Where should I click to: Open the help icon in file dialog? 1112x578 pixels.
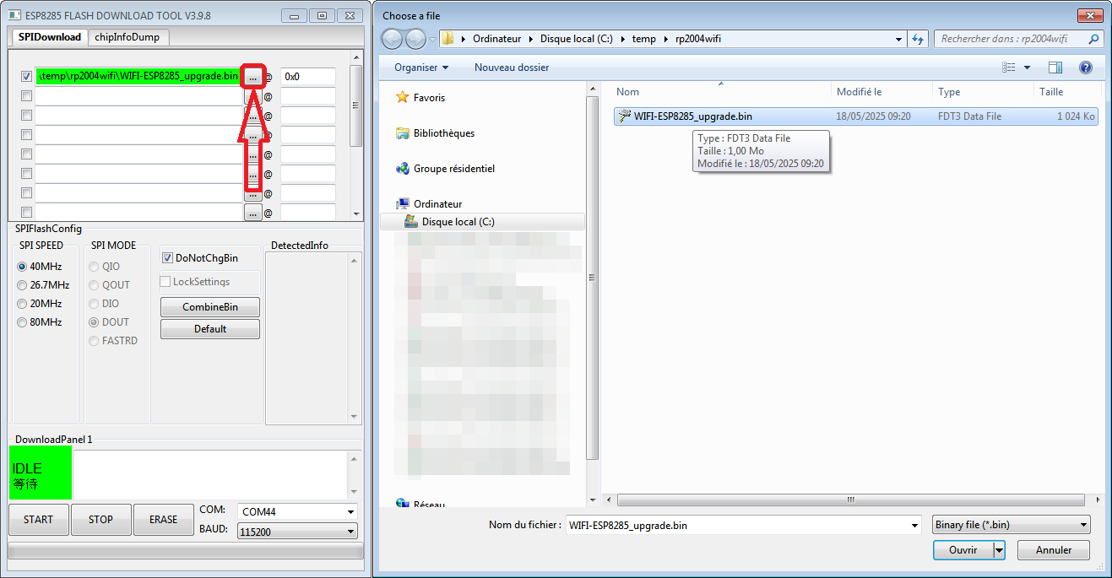click(x=1086, y=68)
